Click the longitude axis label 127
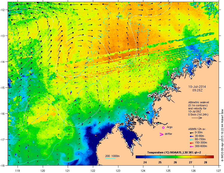 (219, 170)
